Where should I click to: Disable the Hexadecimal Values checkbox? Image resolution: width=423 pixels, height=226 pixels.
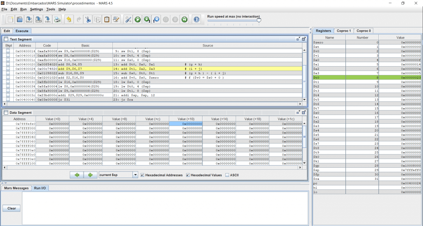(188, 175)
